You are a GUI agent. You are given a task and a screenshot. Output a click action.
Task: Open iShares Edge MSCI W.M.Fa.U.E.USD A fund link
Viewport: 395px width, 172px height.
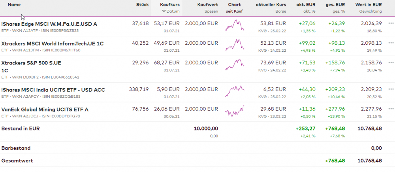[49, 24]
